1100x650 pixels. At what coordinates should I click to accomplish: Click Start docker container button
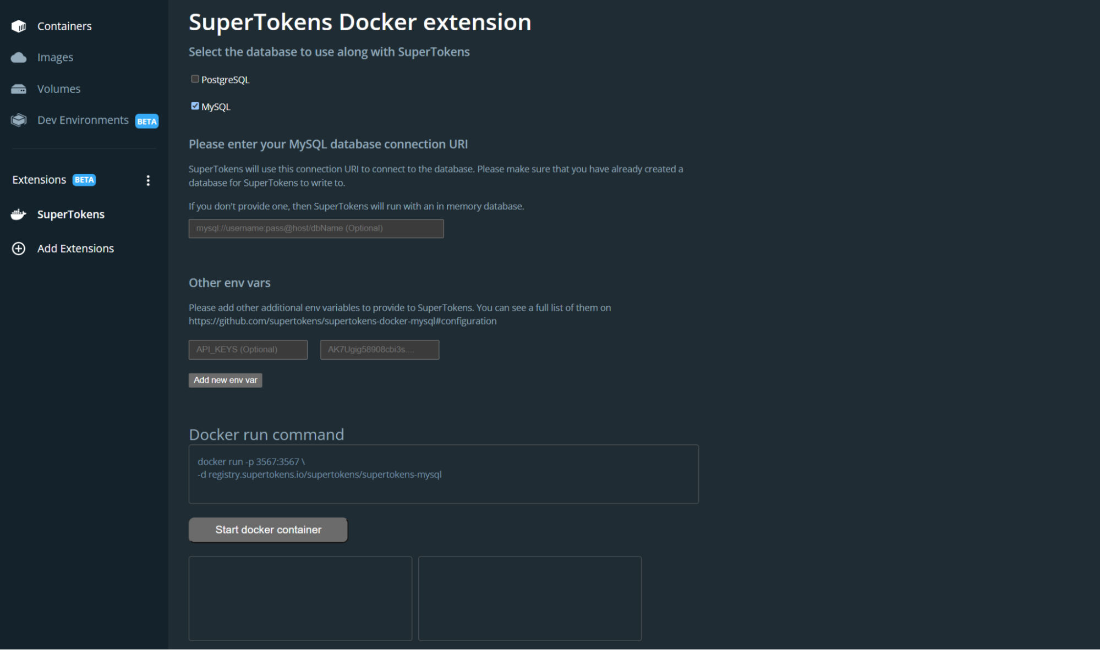pos(268,529)
